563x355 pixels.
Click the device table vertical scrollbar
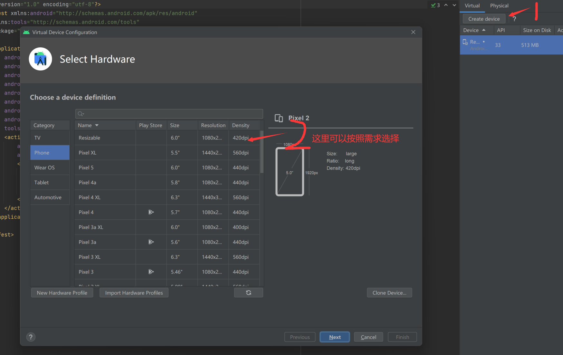pyautogui.click(x=262, y=152)
